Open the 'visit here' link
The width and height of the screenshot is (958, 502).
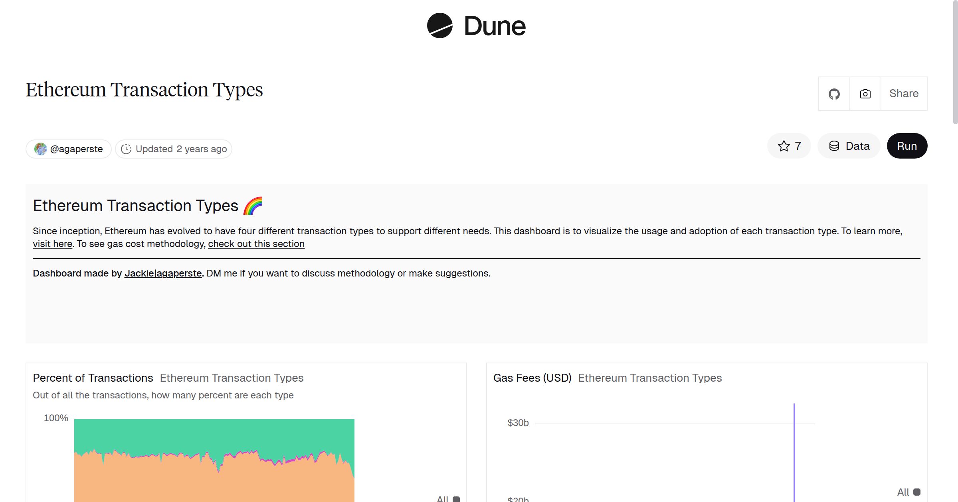tap(52, 243)
